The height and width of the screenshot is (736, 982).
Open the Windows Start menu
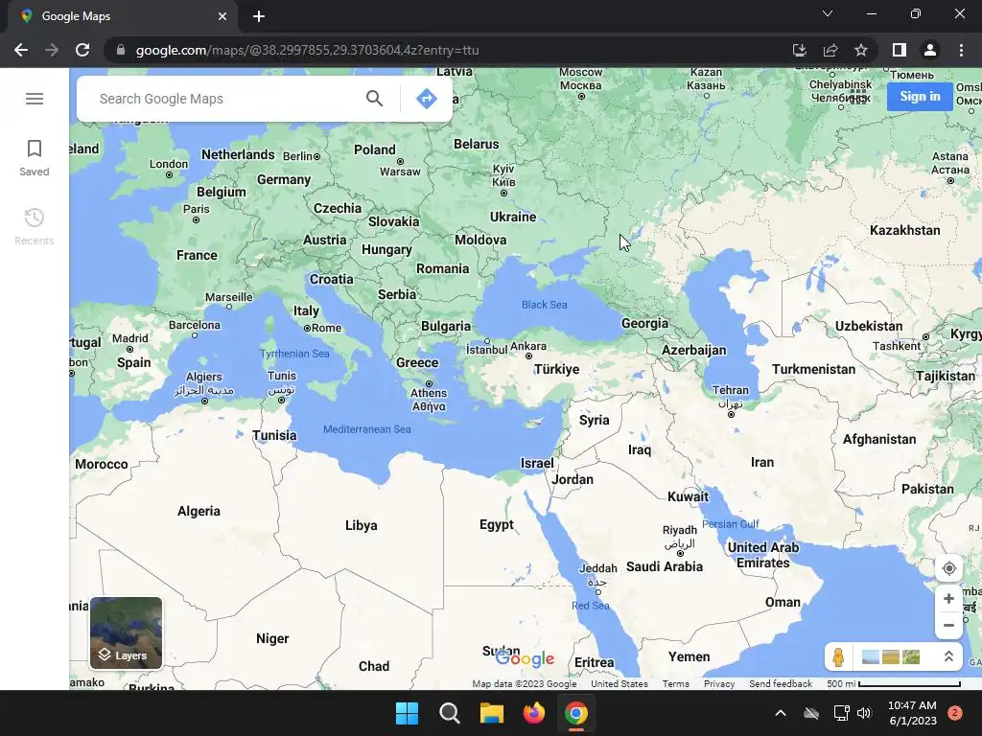coord(407,713)
